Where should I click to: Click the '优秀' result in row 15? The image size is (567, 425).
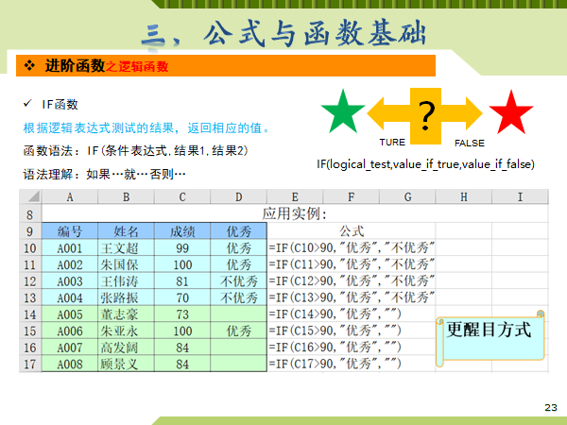point(239,331)
